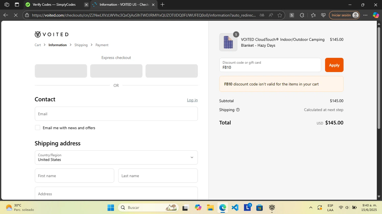
Task: Go to Shipping breadcrumb step
Action: coord(81,45)
